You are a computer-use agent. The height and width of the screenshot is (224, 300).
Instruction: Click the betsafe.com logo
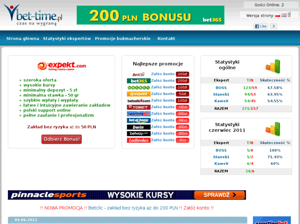[139, 101]
